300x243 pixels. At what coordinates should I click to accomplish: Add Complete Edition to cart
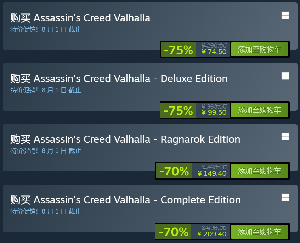click(259, 232)
